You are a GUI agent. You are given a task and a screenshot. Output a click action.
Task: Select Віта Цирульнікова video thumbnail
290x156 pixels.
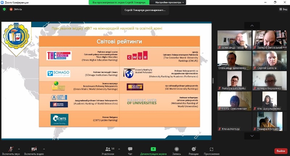click(270, 101)
